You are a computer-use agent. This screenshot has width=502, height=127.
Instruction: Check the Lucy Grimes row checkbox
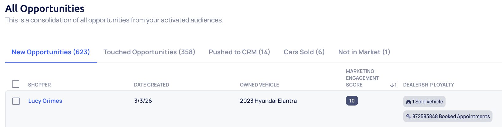pyautogui.click(x=16, y=101)
